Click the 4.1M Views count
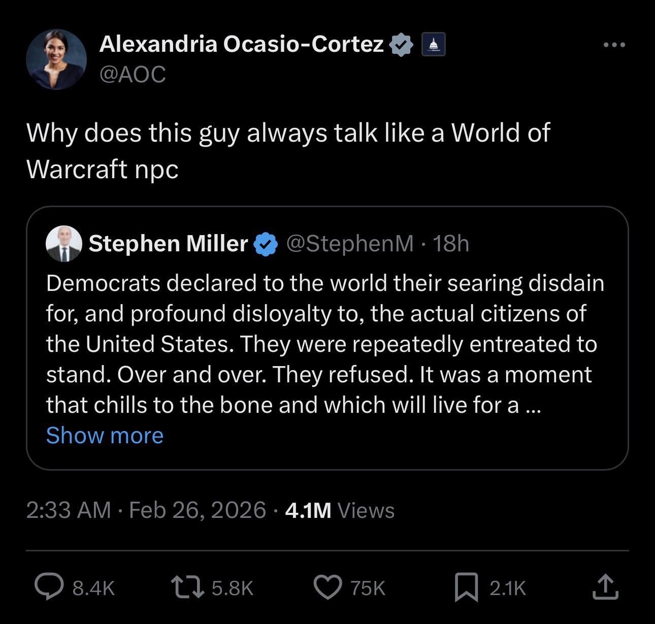 340,510
